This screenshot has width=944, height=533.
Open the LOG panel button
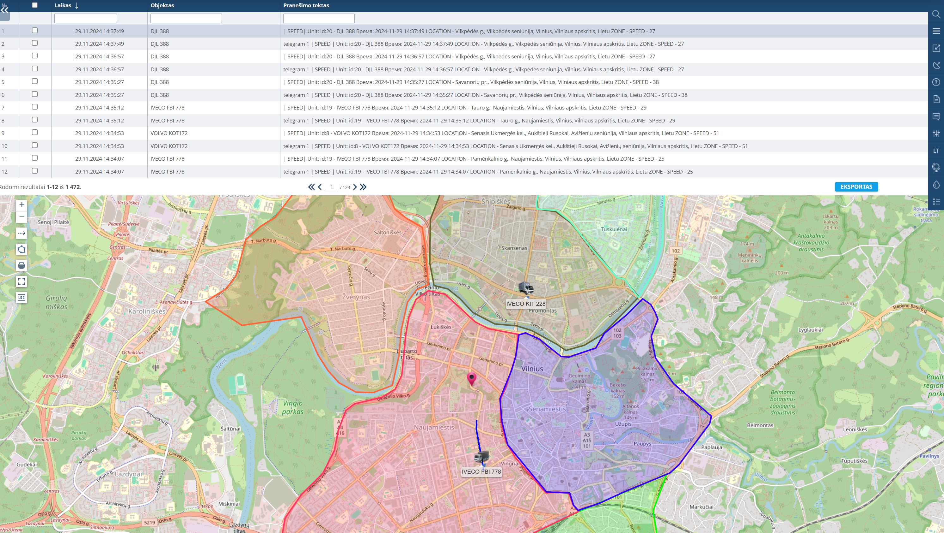pyautogui.click(x=21, y=298)
